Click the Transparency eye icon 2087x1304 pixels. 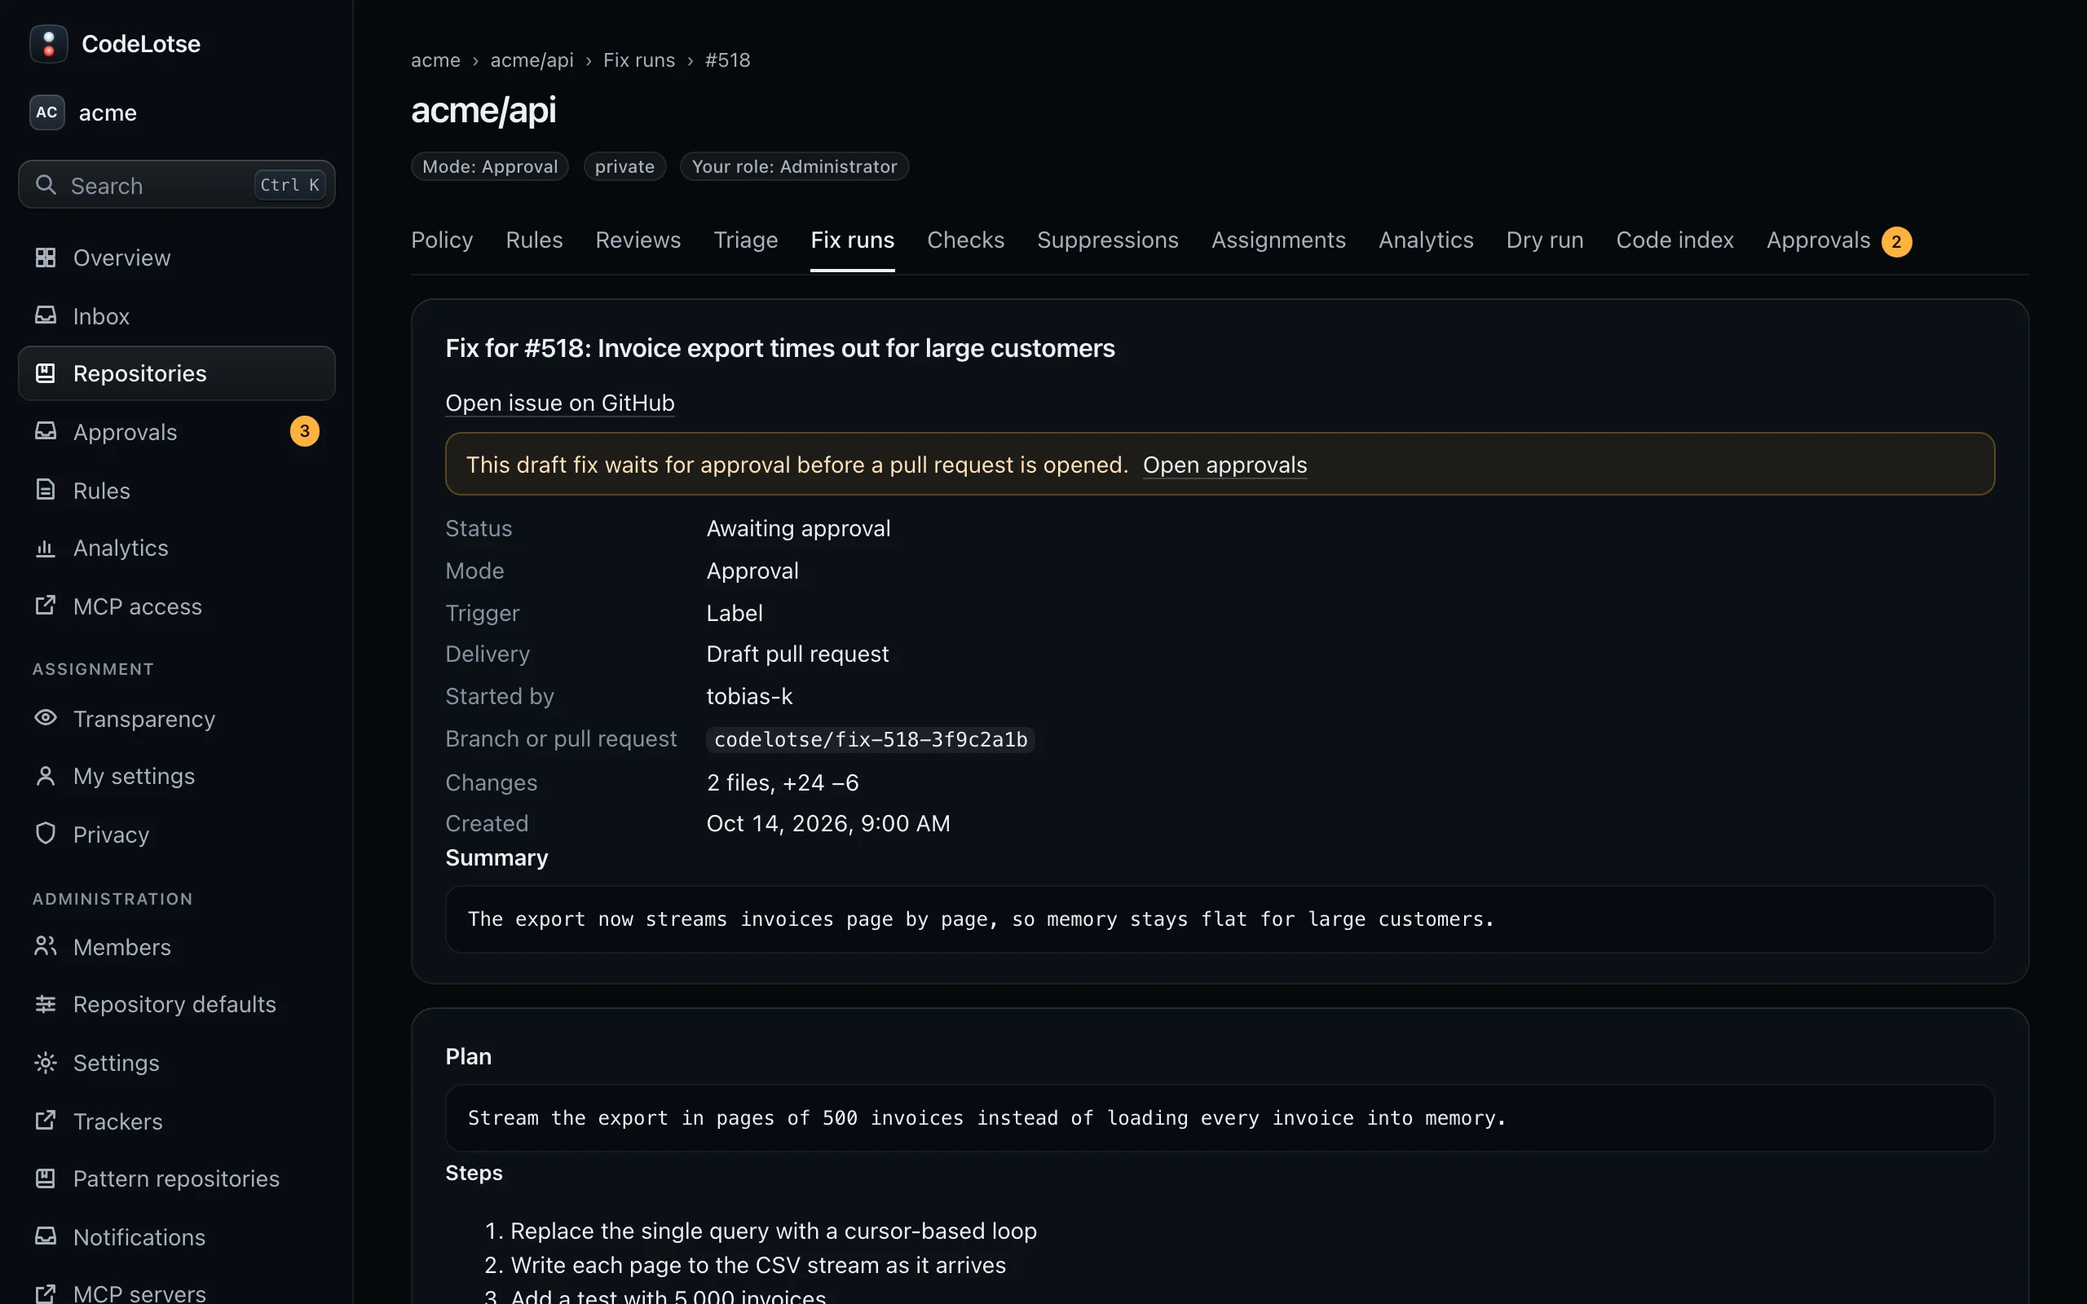click(46, 717)
